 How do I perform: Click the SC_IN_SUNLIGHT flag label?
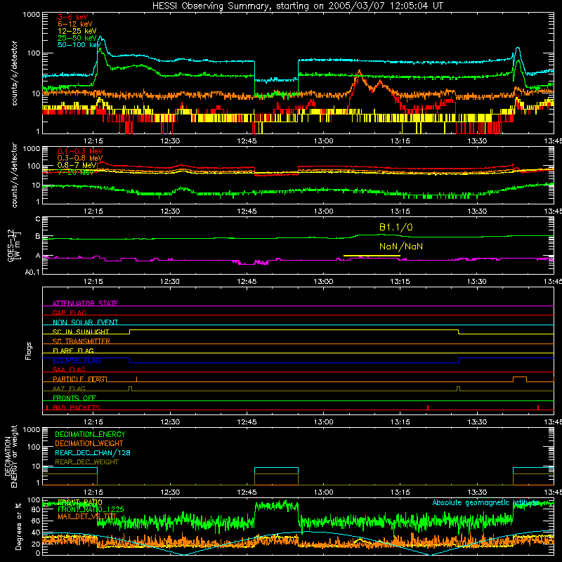click(81, 332)
